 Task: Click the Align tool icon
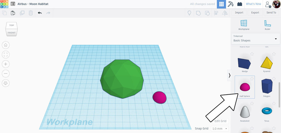(216, 13)
